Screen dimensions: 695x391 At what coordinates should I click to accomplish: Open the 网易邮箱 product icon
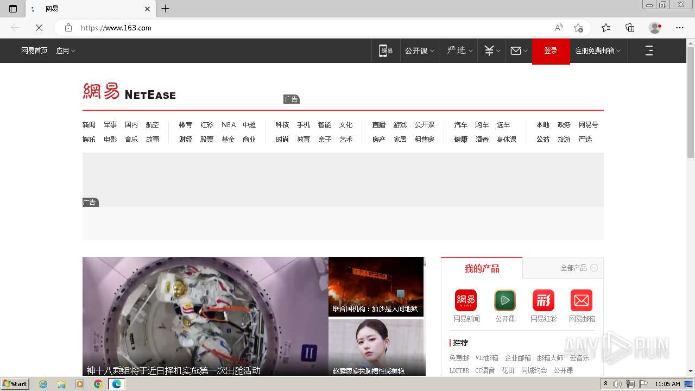tap(582, 300)
